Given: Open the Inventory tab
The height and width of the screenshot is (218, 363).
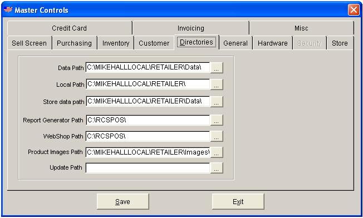Looking at the screenshot, I should point(116,43).
